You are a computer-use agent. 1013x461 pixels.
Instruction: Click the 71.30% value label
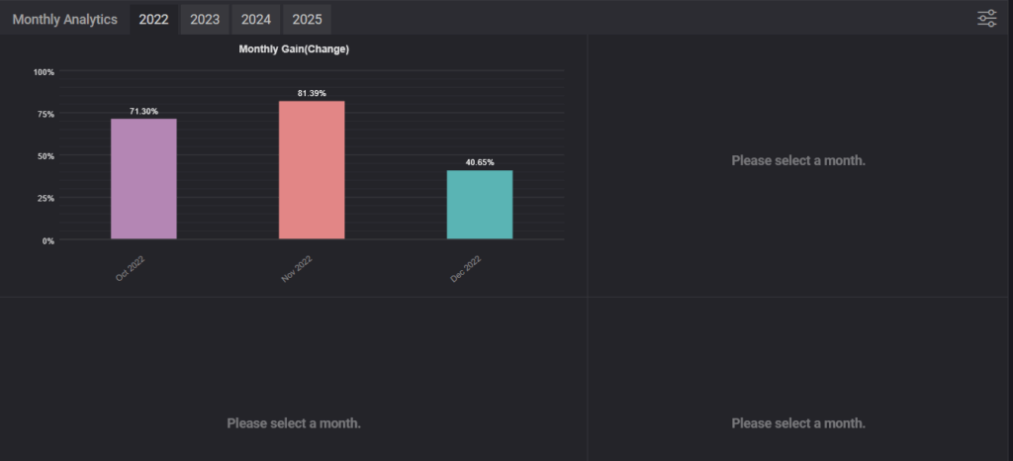pos(143,111)
